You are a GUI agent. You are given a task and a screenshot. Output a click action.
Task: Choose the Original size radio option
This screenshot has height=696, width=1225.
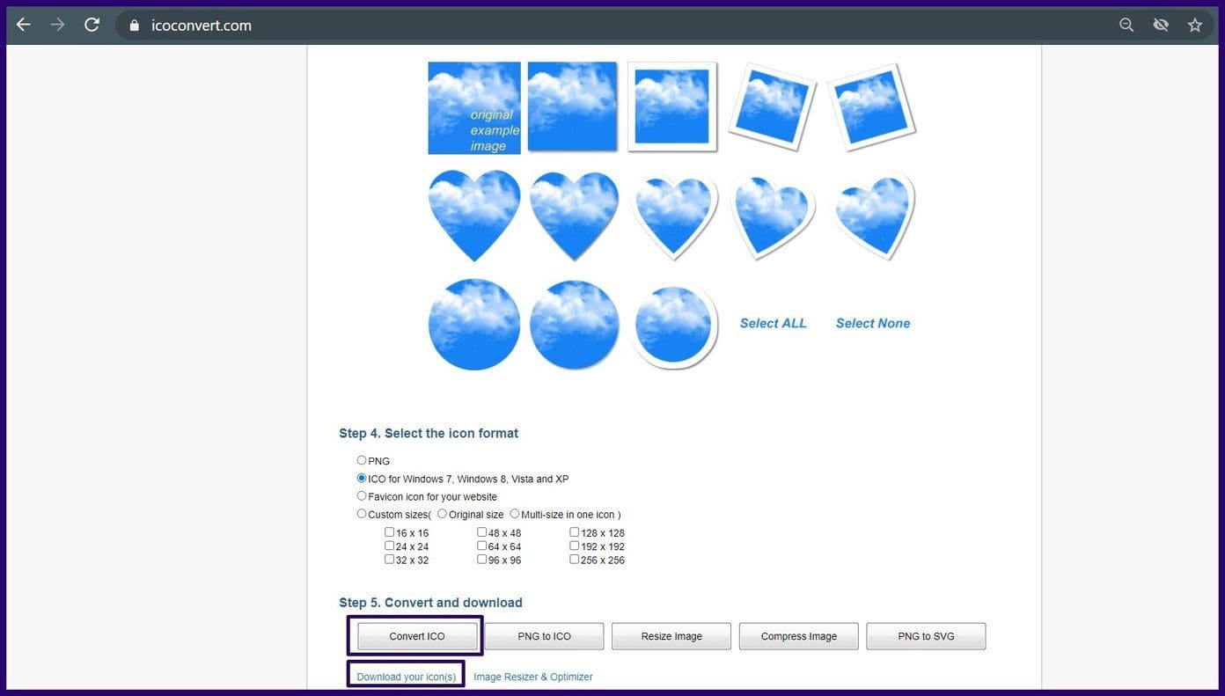[x=442, y=514]
